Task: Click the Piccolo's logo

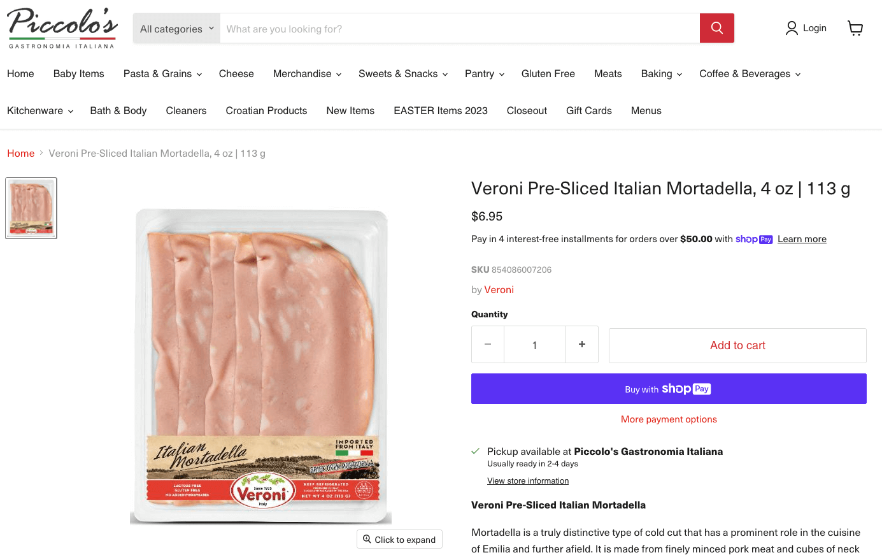Action: click(62, 27)
